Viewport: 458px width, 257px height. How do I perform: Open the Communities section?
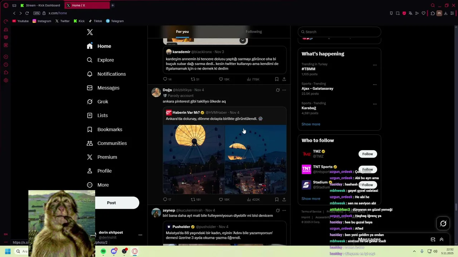pyautogui.click(x=107, y=143)
